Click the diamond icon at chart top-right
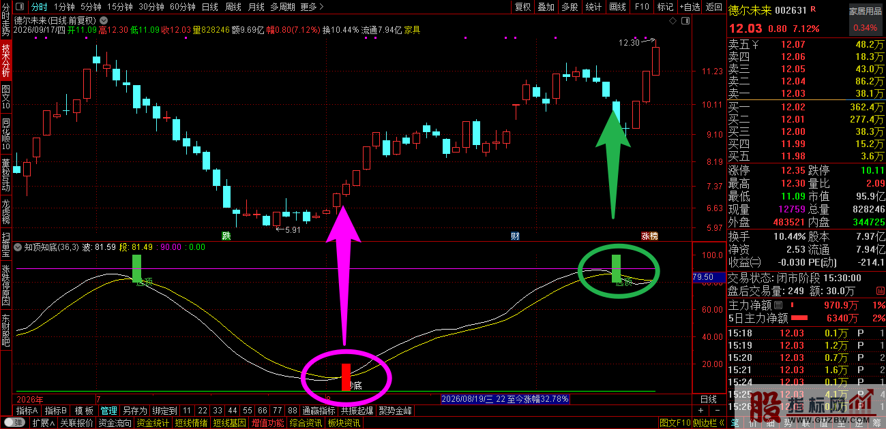 673,21
